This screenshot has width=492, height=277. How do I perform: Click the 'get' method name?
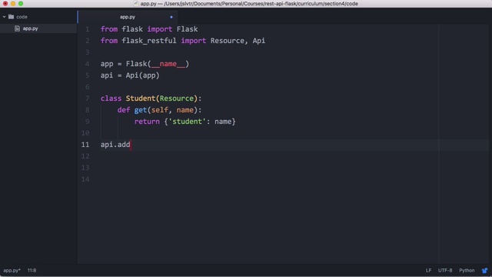coord(141,110)
